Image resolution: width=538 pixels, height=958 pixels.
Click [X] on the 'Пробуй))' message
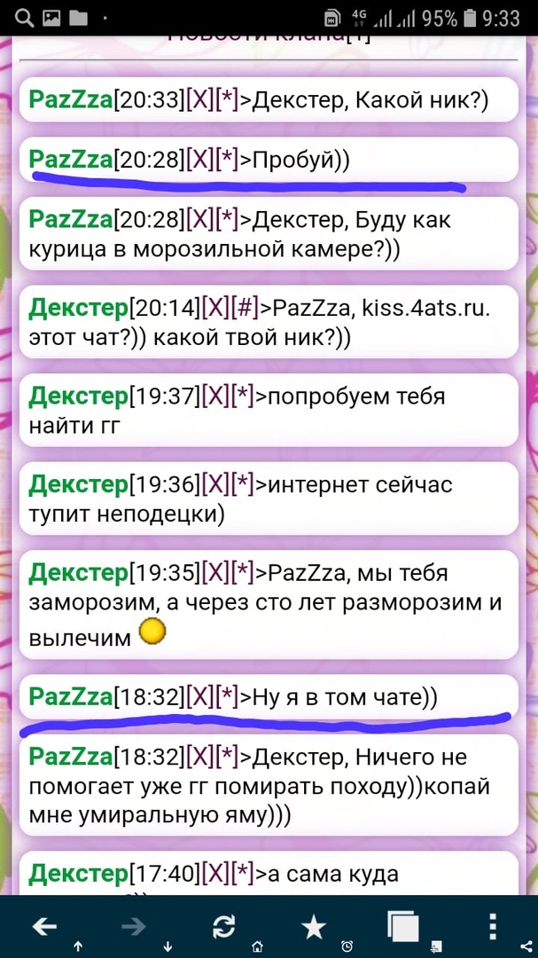tap(199, 160)
